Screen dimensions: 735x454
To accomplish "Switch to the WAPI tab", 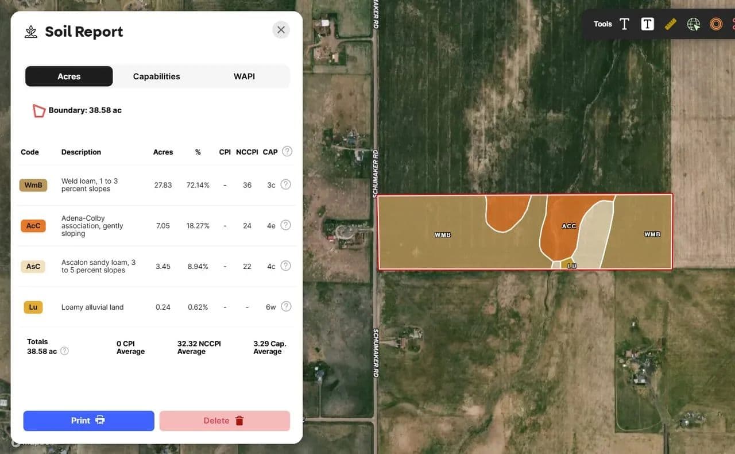I will click(244, 76).
